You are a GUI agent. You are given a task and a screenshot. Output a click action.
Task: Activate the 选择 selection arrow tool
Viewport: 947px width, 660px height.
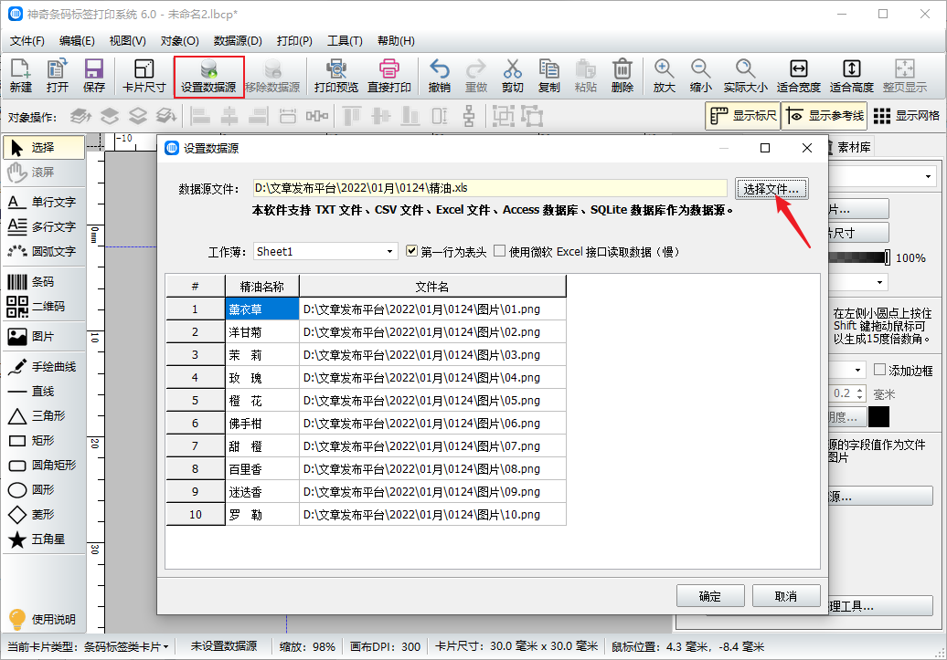(x=44, y=147)
